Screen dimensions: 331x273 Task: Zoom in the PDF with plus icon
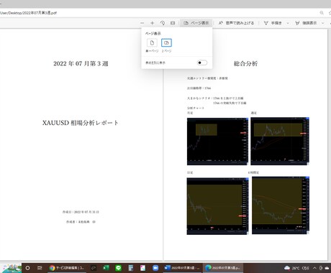click(152, 23)
